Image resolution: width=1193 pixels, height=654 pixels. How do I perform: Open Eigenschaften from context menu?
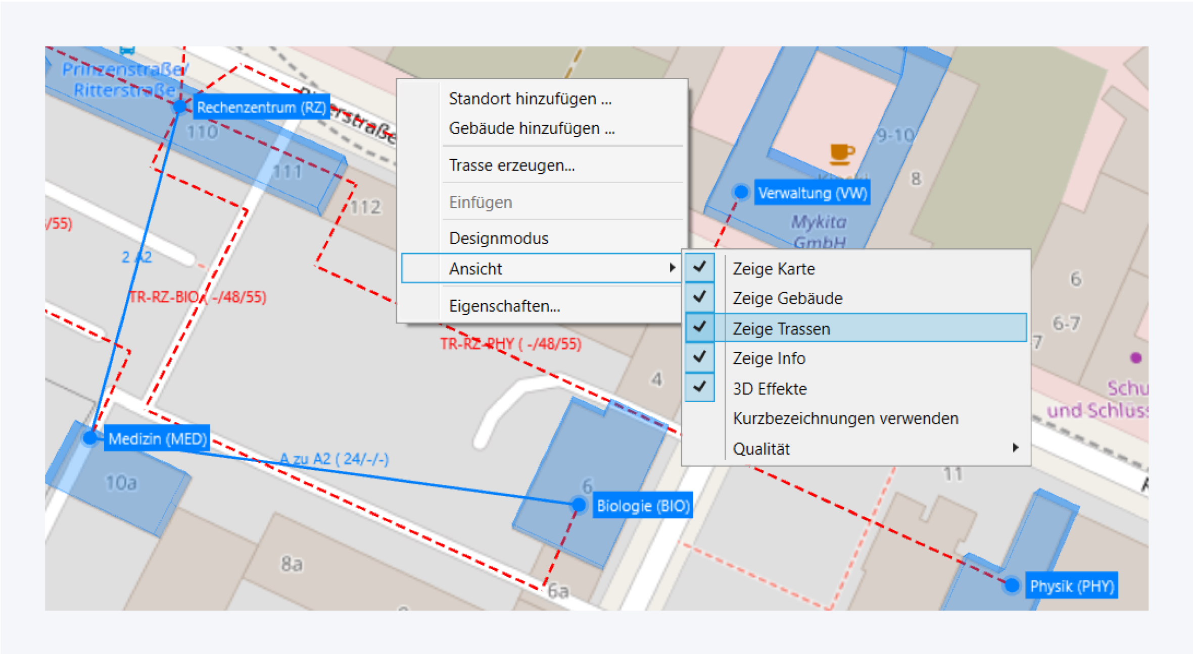coord(504,306)
